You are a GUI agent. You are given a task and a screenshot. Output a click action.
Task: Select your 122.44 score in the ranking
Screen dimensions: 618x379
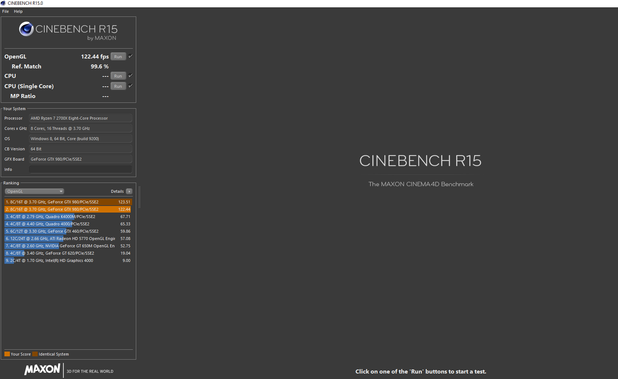(x=68, y=209)
